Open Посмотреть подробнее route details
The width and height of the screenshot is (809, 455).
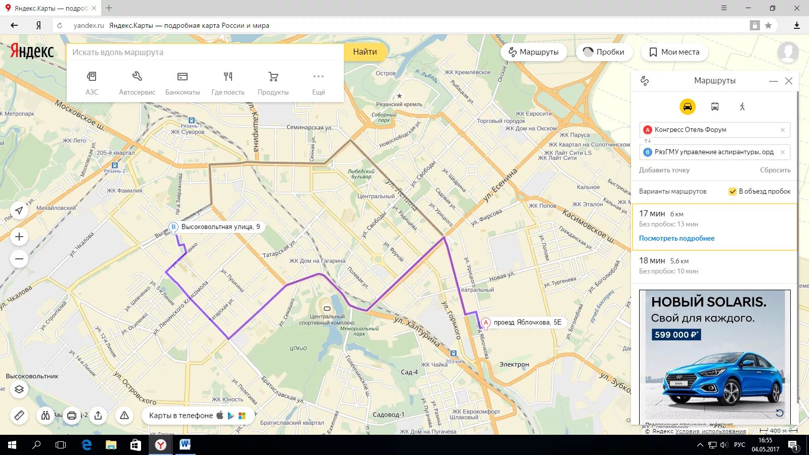(x=677, y=239)
